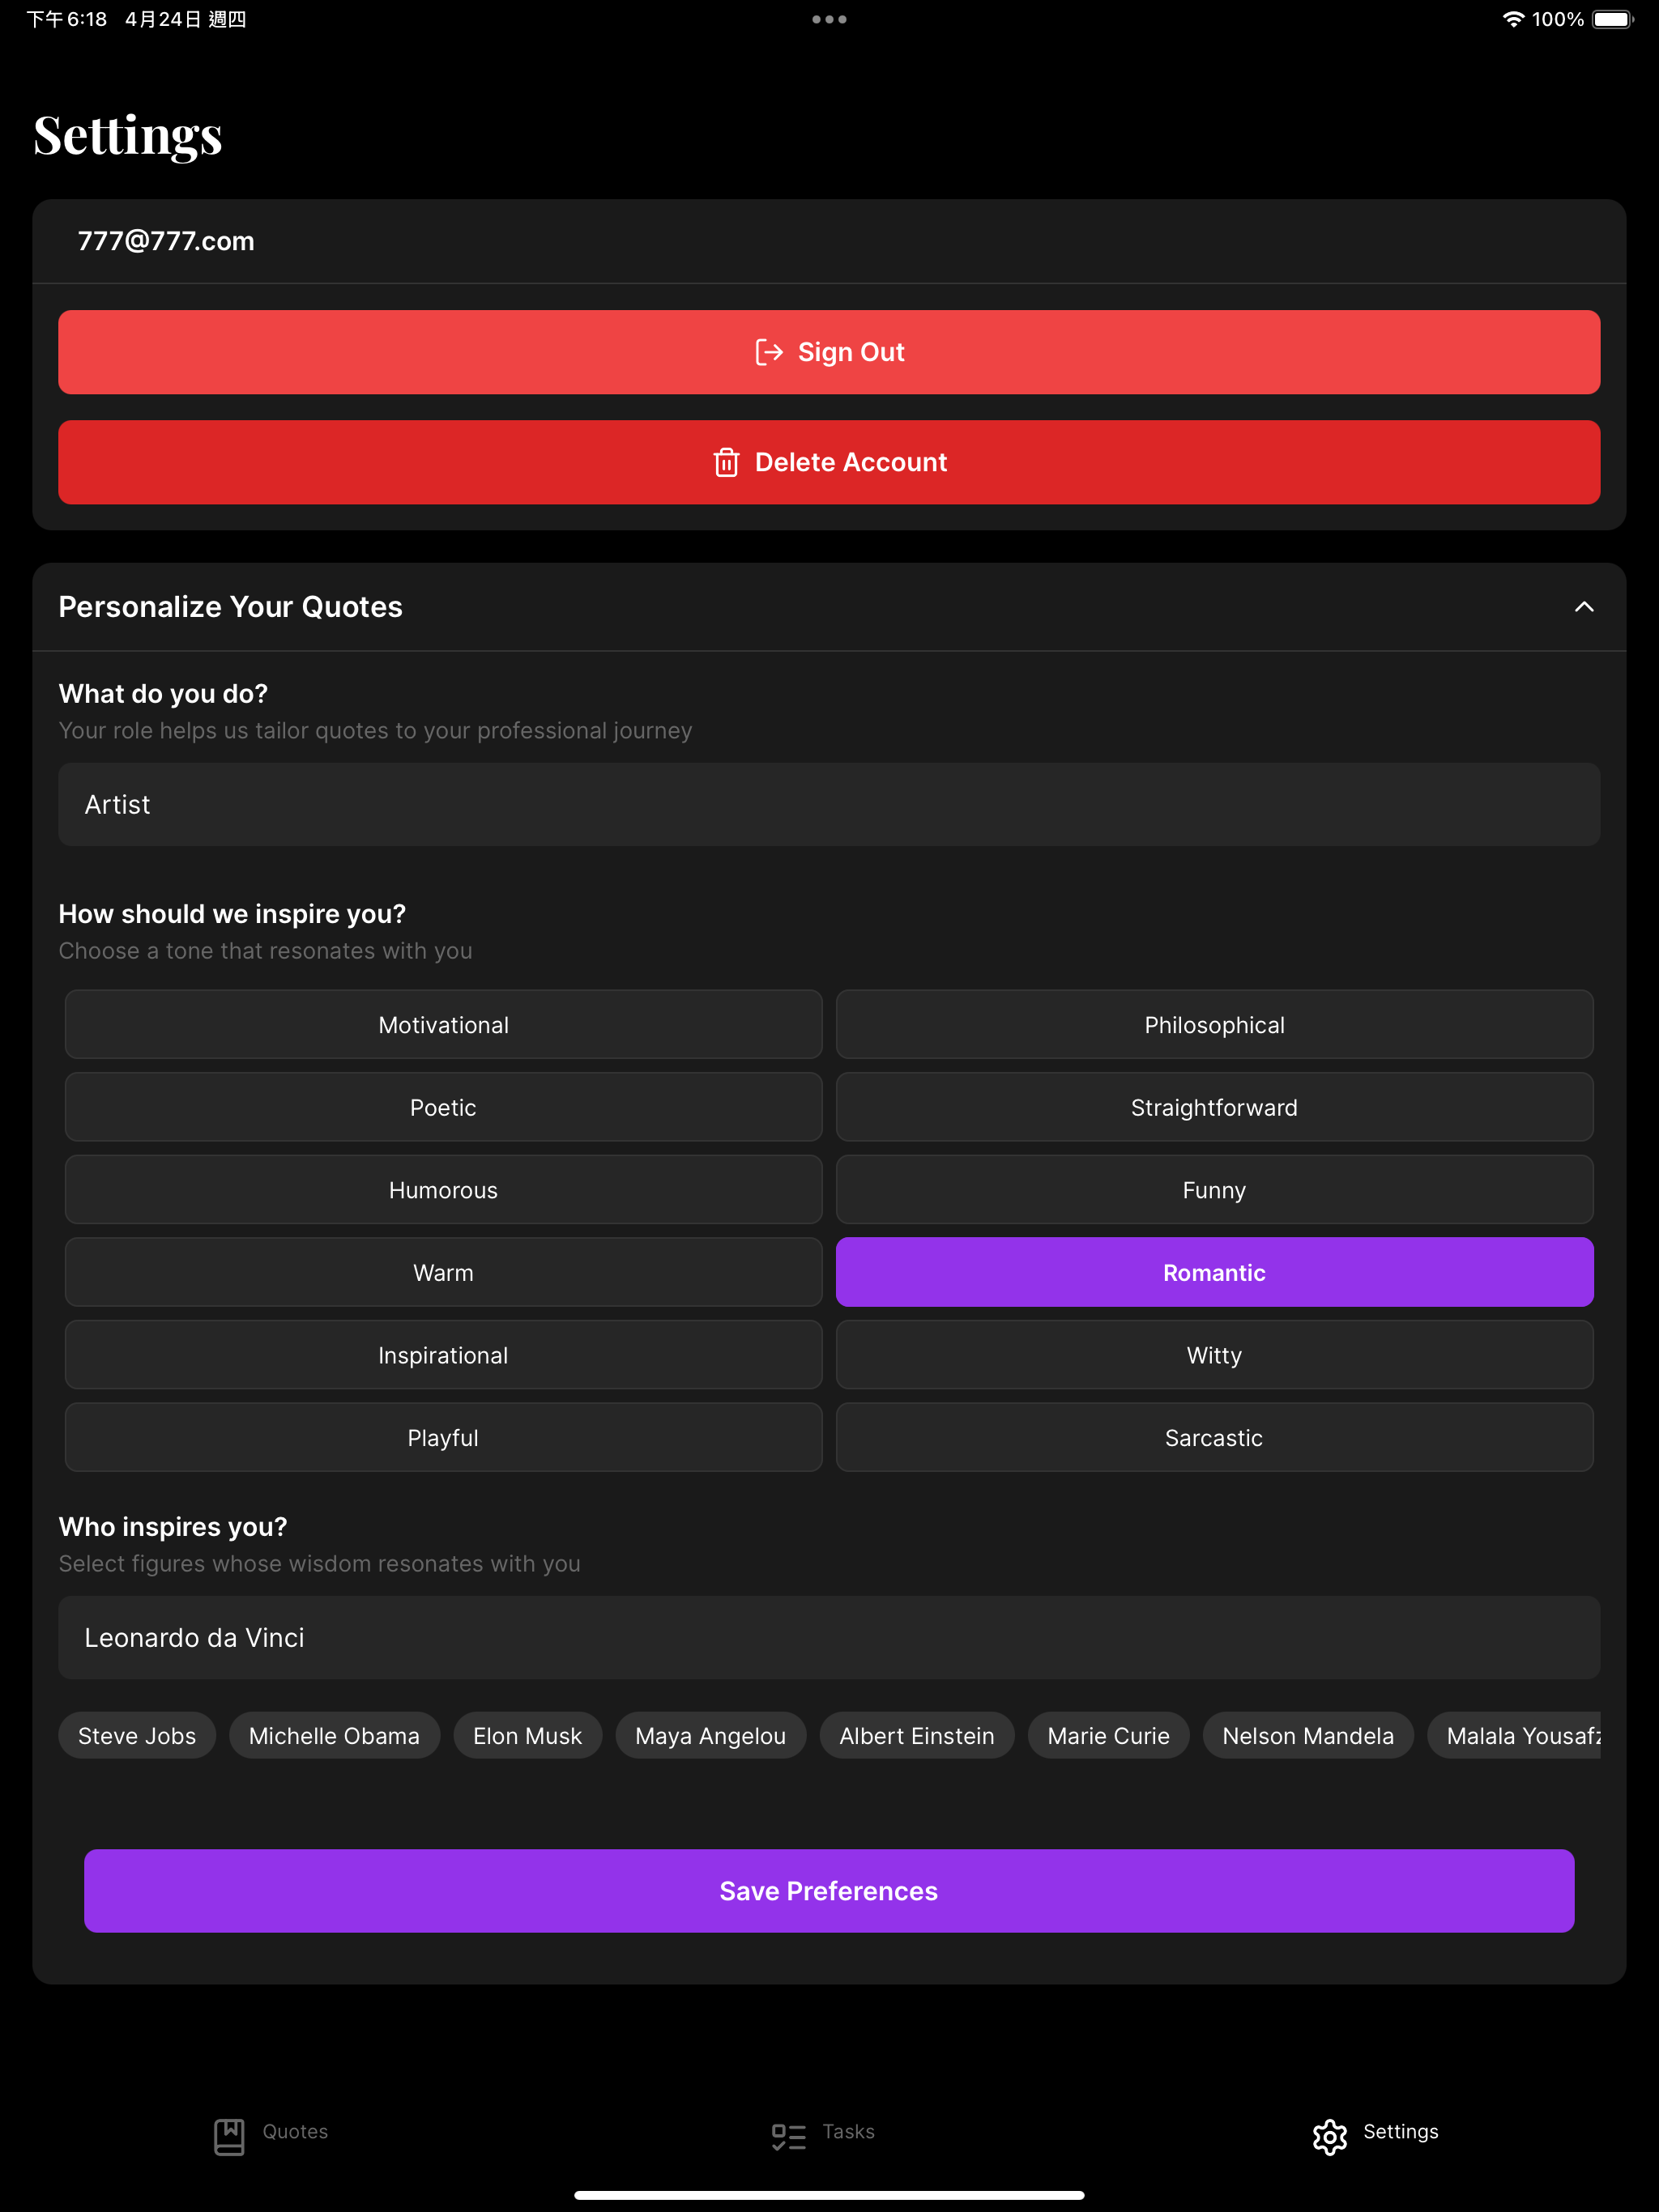Open Quotes tab bookmark icon
This screenshot has height=2212, width=1659.
coord(229,2136)
